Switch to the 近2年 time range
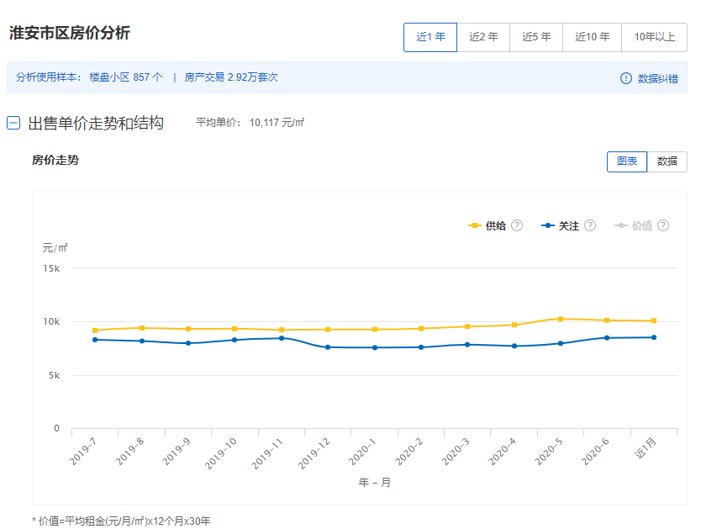Image resolution: width=701 pixels, height=529 pixels. coord(483,37)
